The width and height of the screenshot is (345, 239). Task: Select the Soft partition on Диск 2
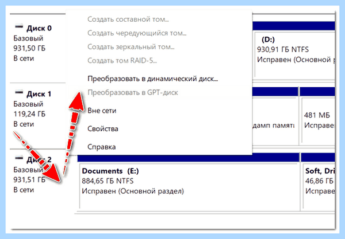click(x=319, y=186)
